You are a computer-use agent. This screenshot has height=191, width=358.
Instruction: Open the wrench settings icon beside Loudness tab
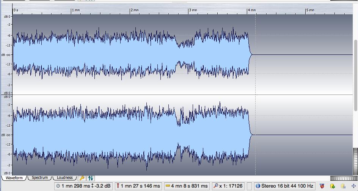(x=82, y=178)
